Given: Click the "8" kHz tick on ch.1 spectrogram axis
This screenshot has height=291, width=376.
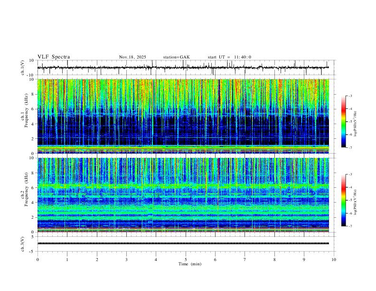Looking at the screenshot, I should pyautogui.click(x=33, y=94).
